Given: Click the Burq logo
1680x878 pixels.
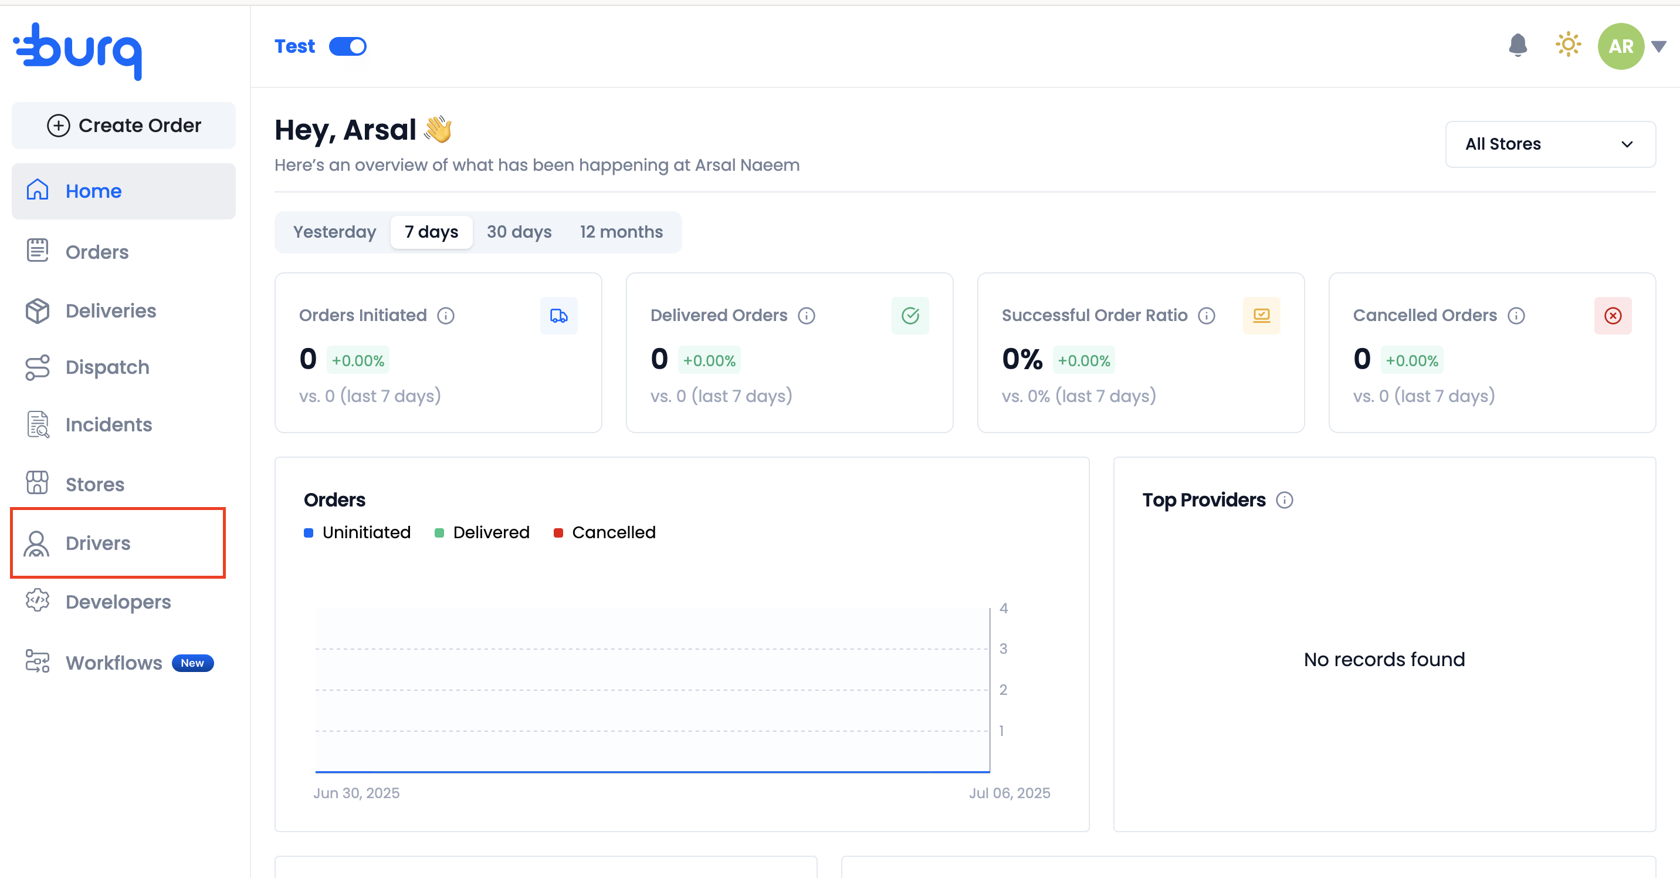Looking at the screenshot, I should pyautogui.click(x=77, y=51).
